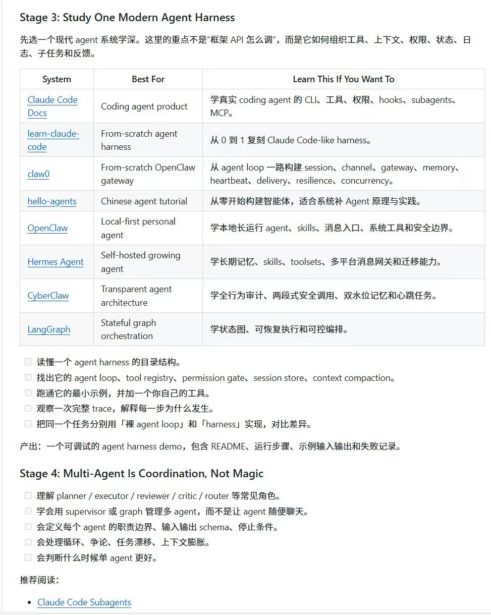This screenshot has width=491, height=615.
Task: Check the '理解 planner / executor' checkbox
Action: tap(28, 496)
